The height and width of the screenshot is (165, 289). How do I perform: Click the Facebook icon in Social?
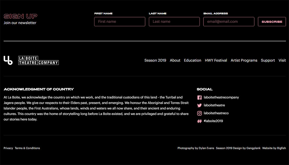point(199,98)
